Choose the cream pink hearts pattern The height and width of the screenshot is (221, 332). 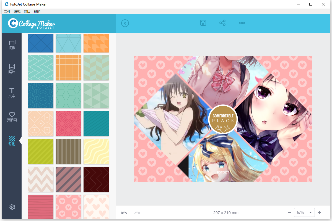click(96, 207)
